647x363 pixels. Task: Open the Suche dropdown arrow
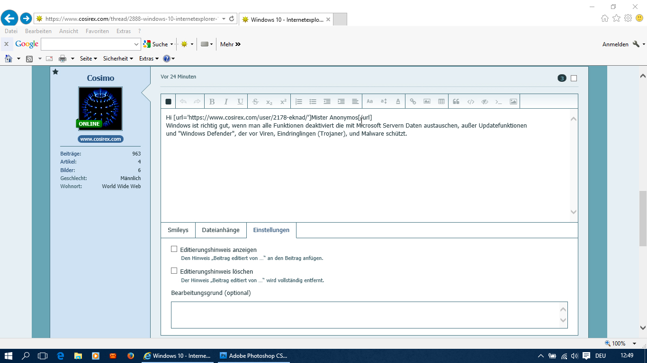pos(171,44)
